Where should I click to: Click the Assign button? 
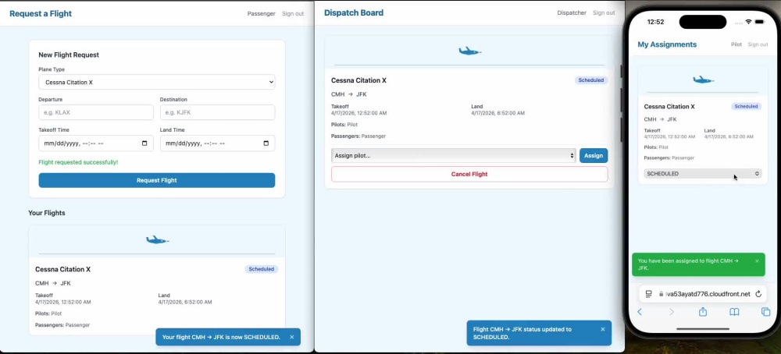click(594, 156)
